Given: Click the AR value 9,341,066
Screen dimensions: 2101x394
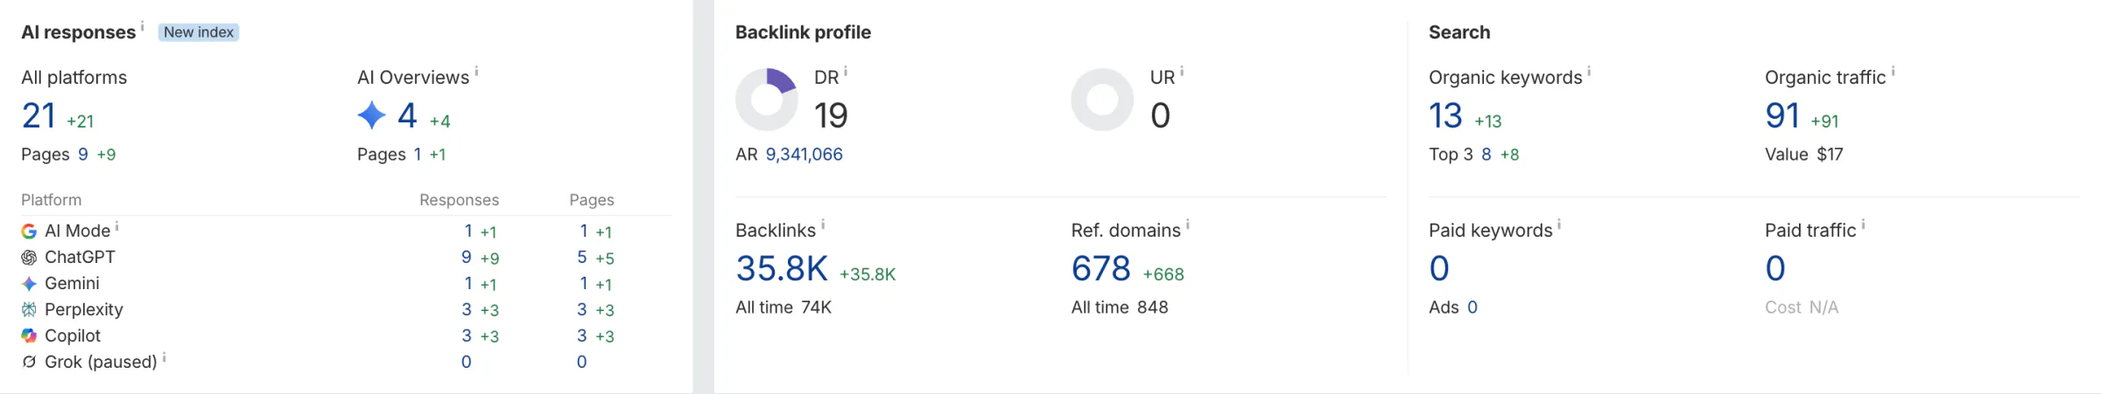Looking at the screenshot, I should click(805, 155).
